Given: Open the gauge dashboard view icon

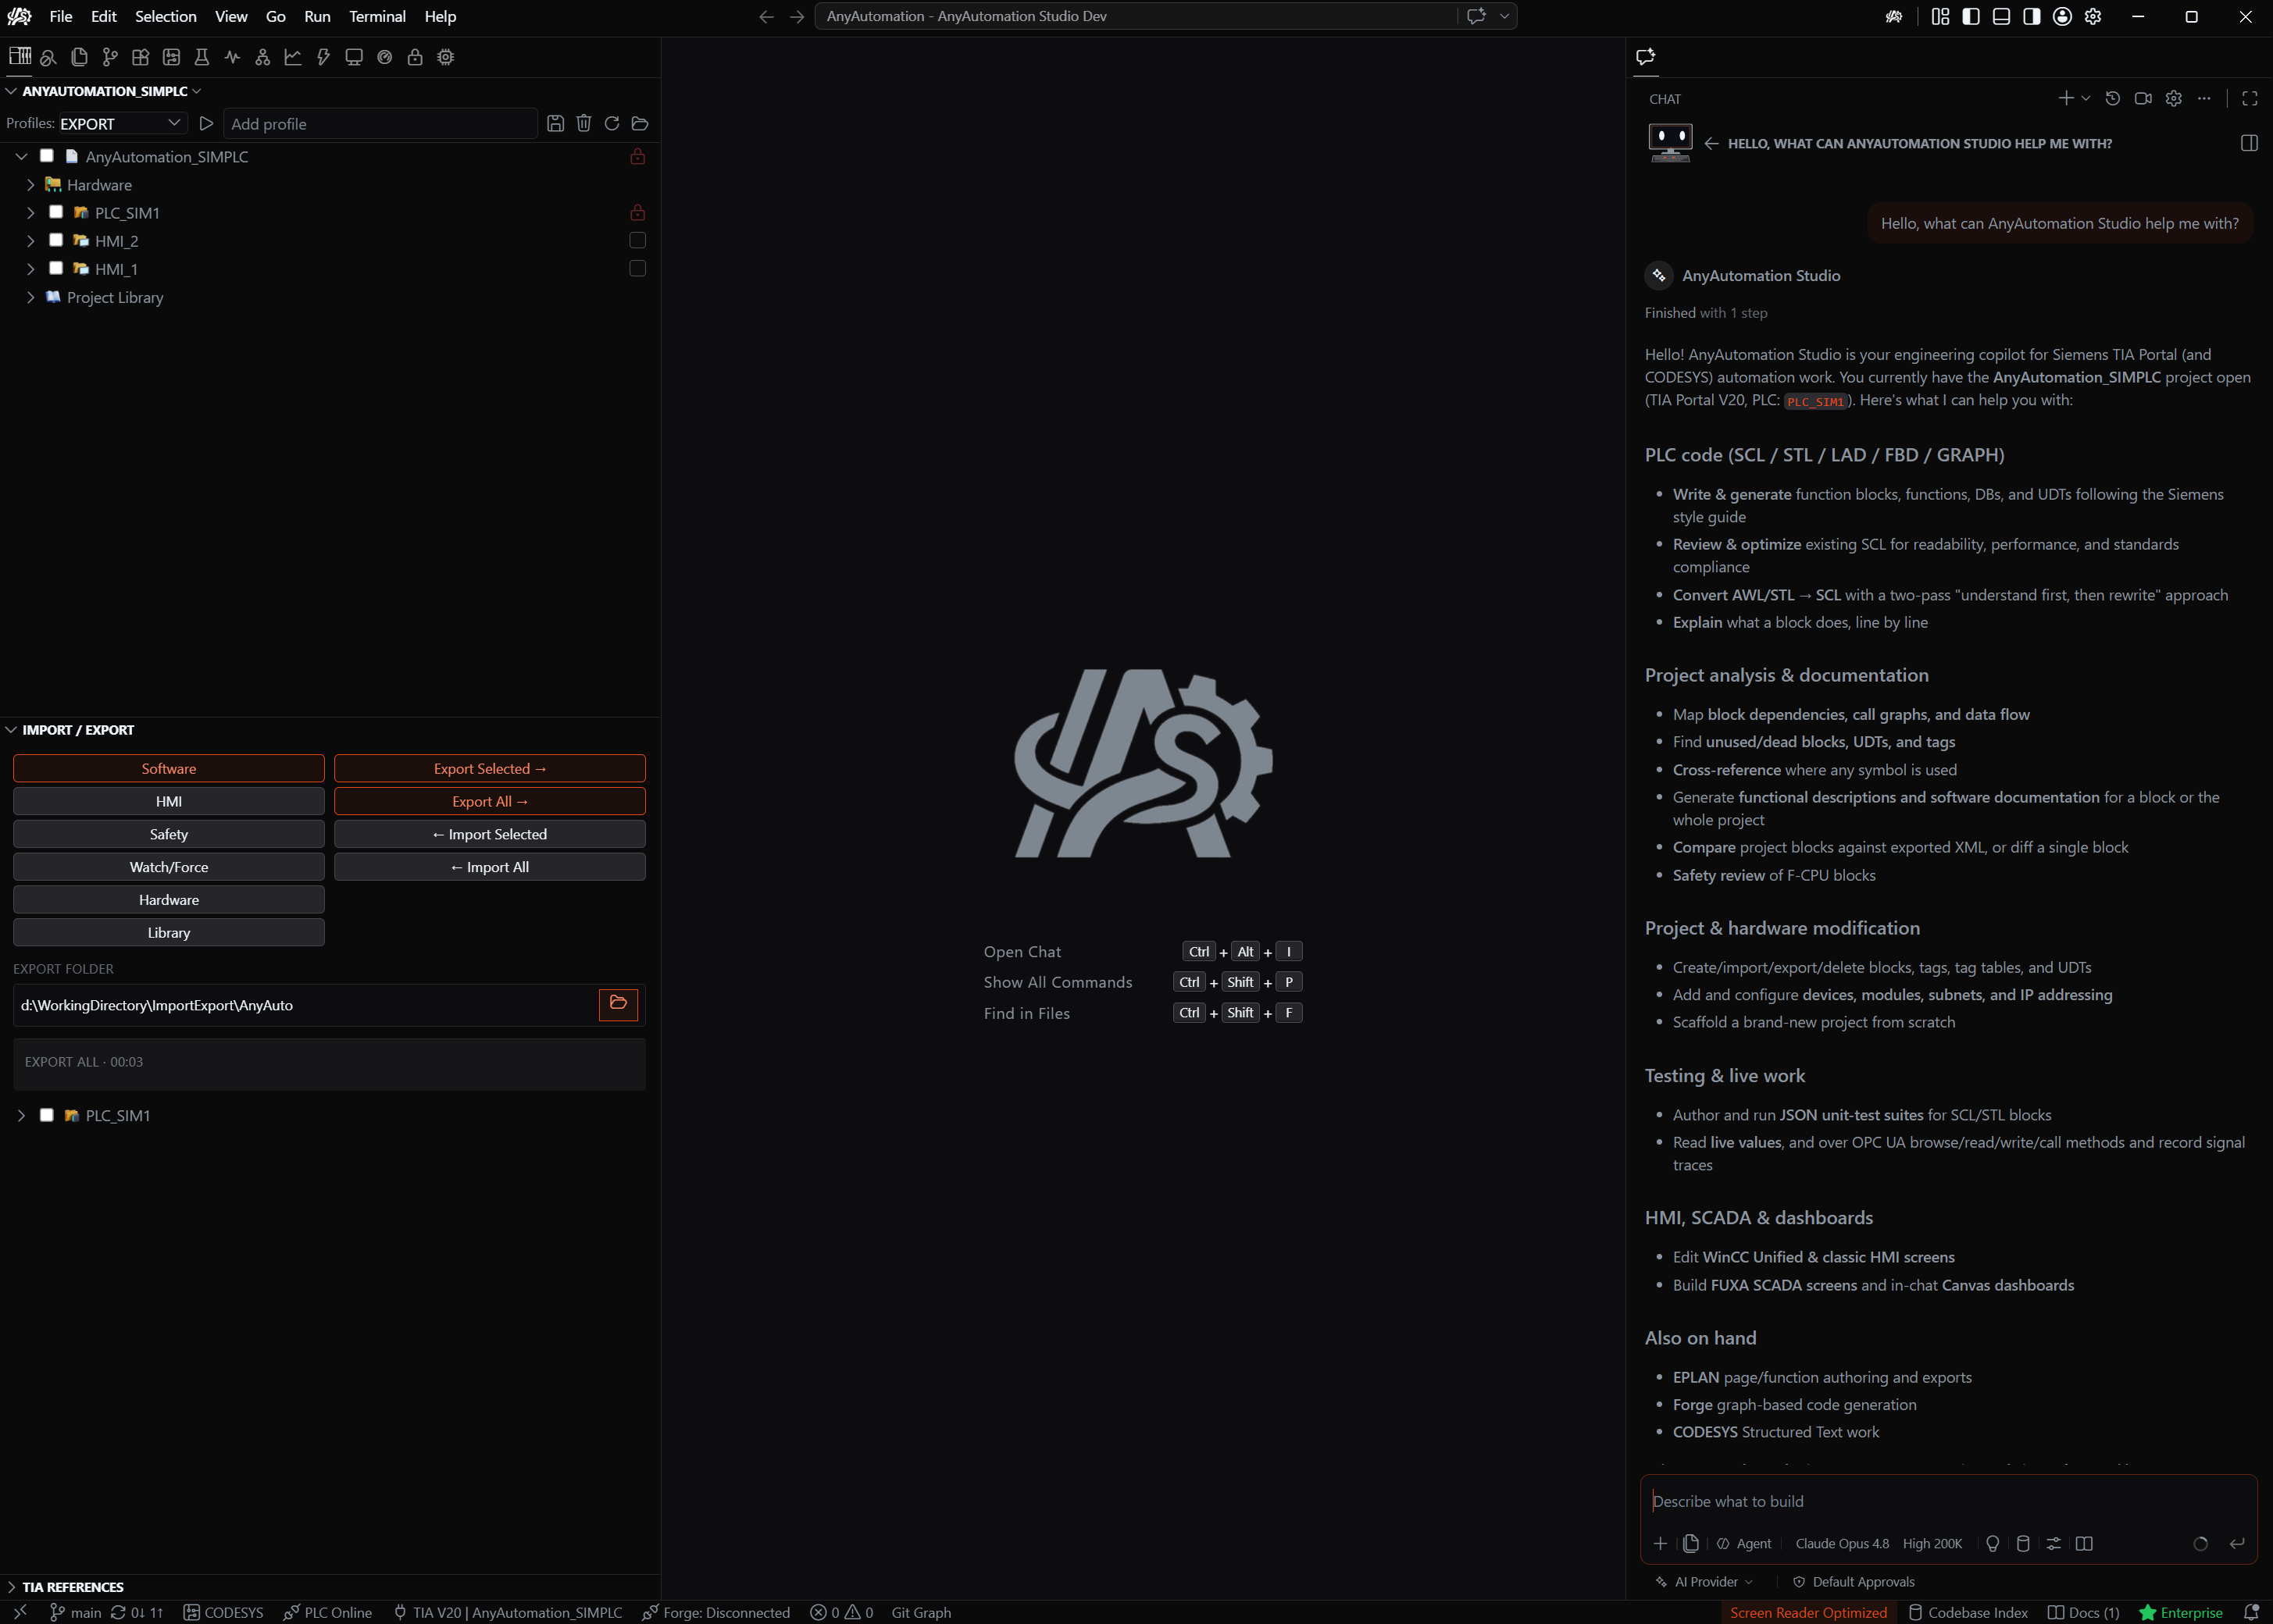Looking at the screenshot, I should pos(384,57).
